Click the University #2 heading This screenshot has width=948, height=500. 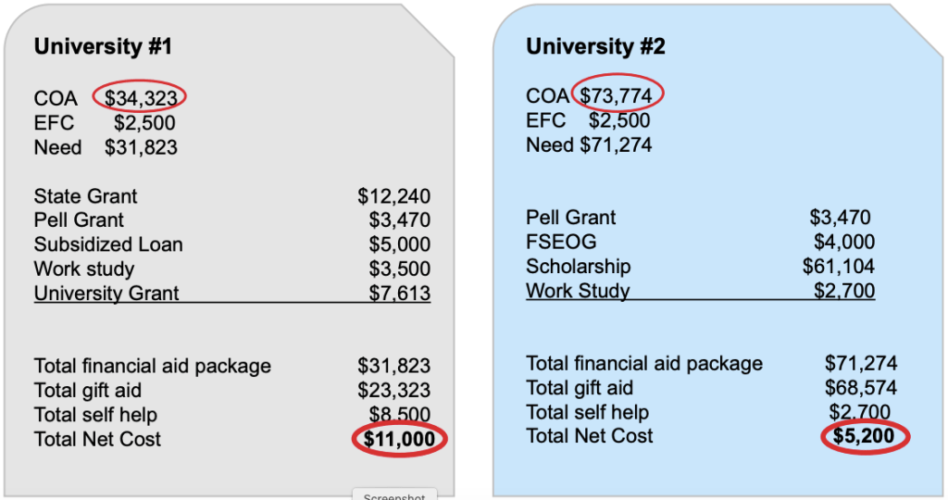pyautogui.click(x=595, y=47)
